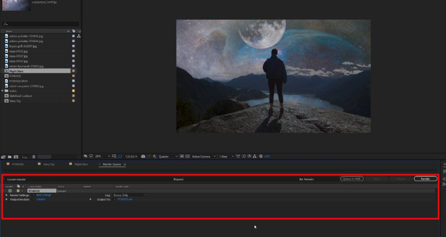
Task: Open show channel and color management icon
Action: (154, 156)
